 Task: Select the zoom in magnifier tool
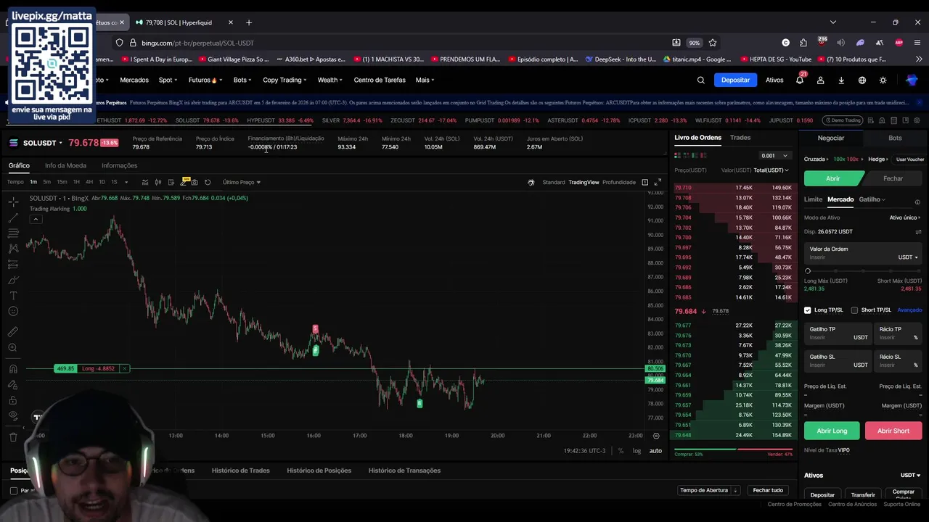[x=13, y=348]
